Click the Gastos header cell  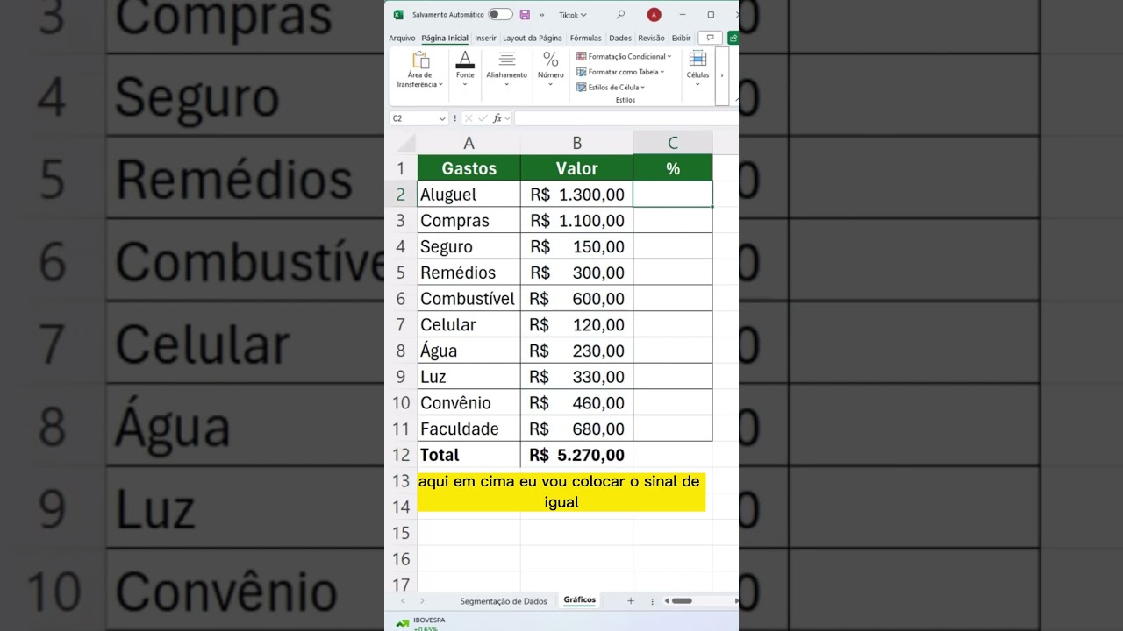pos(469,168)
